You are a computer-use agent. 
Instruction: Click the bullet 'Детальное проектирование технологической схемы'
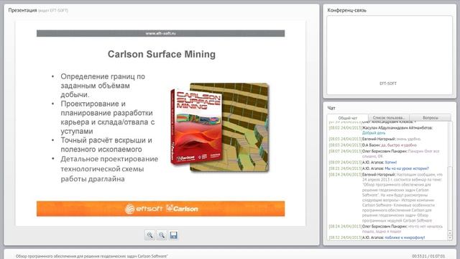tap(109, 169)
